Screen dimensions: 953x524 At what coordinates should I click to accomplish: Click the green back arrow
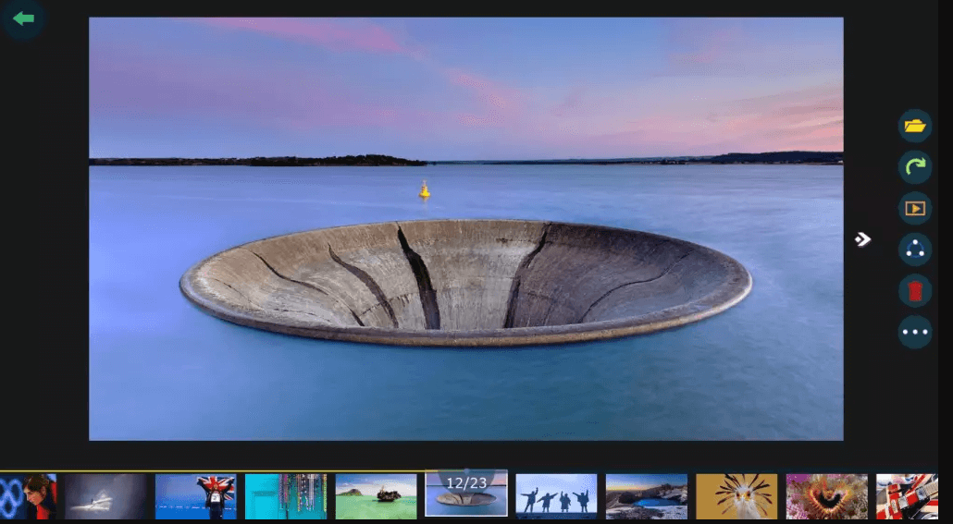(x=23, y=18)
